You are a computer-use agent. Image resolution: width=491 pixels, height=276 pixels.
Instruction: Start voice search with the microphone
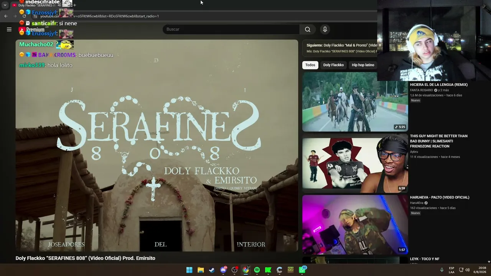point(325,30)
